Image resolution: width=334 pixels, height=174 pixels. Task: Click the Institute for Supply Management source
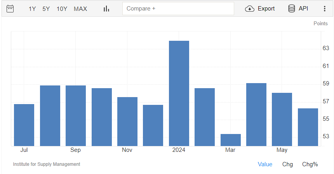[x=47, y=164]
